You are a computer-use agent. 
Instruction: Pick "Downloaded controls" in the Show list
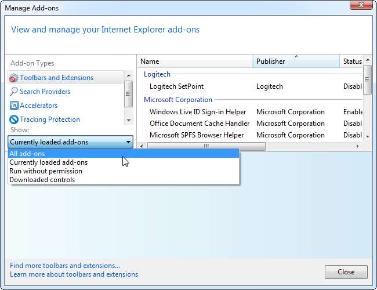click(x=42, y=180)
